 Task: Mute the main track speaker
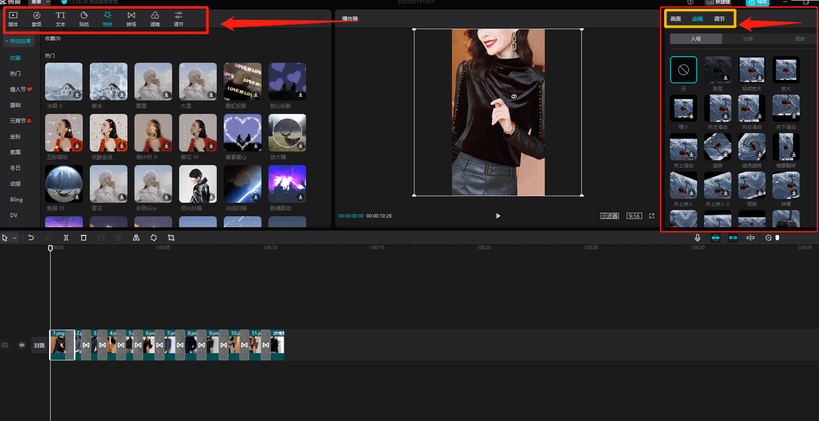(21, 345)
